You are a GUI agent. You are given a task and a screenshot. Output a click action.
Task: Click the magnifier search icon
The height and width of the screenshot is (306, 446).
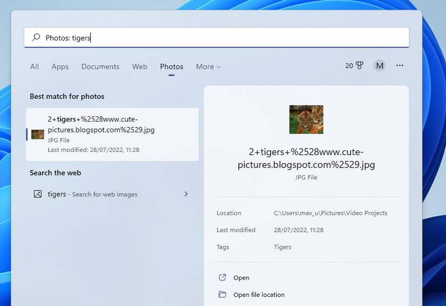(36, 37)
